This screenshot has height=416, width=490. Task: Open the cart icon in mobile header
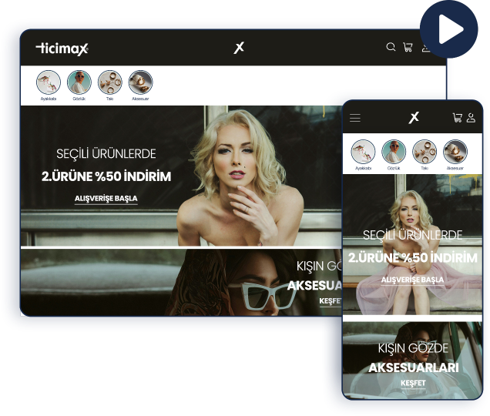458,118
